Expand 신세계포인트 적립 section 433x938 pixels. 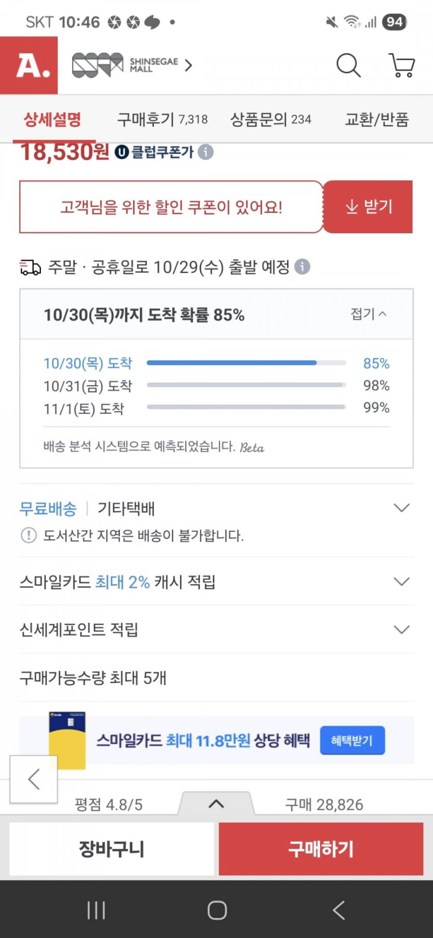pyautogui.click(x=401, y=629)
